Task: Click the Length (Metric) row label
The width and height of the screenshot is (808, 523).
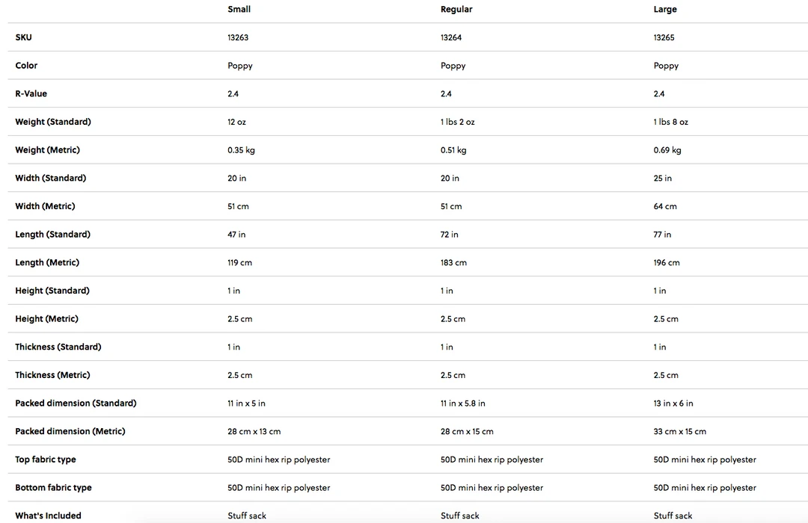Action: pos(46,263)
